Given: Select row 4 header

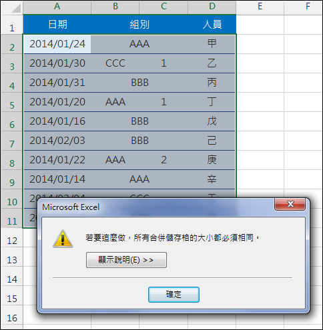Looking at the screenshot, I should pos(12,83).
